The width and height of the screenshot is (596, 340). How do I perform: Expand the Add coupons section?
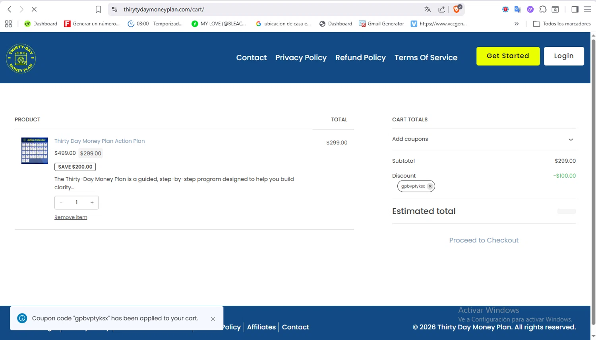484,139
